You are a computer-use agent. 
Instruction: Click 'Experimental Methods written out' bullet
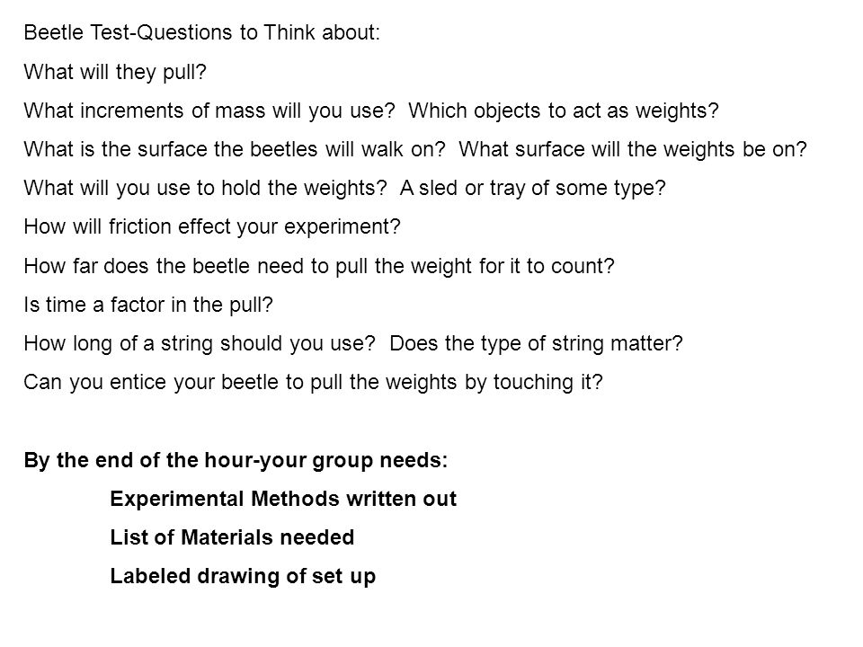tap(283, 499)
